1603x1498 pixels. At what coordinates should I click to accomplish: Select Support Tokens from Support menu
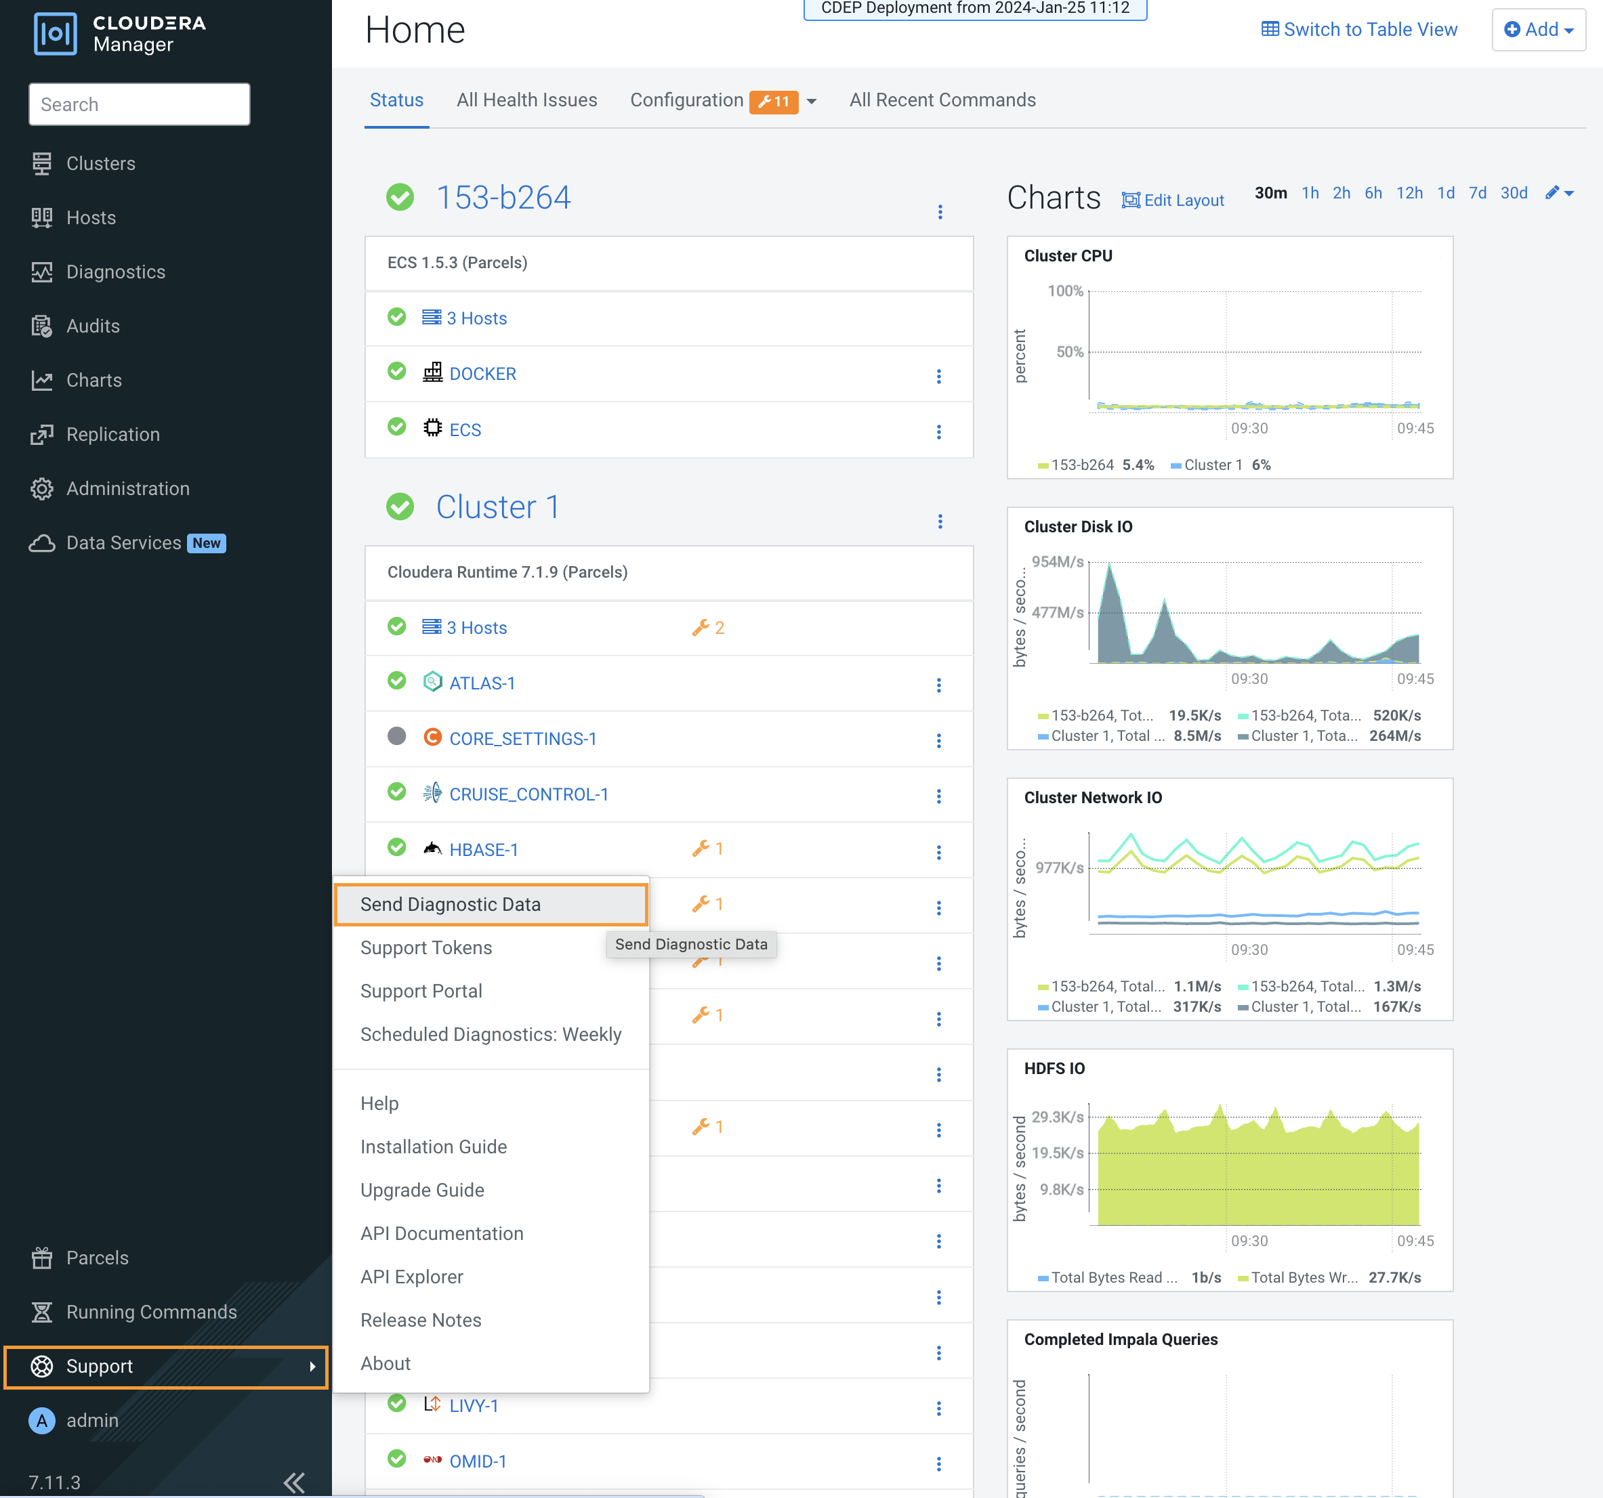tap(425, 947)
